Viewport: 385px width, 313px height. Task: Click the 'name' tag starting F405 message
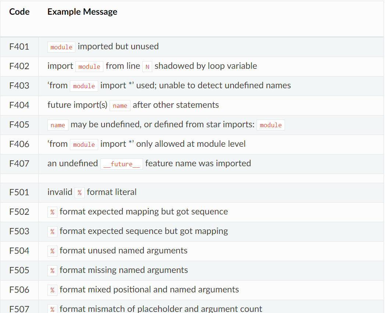[x=58, y=125]
